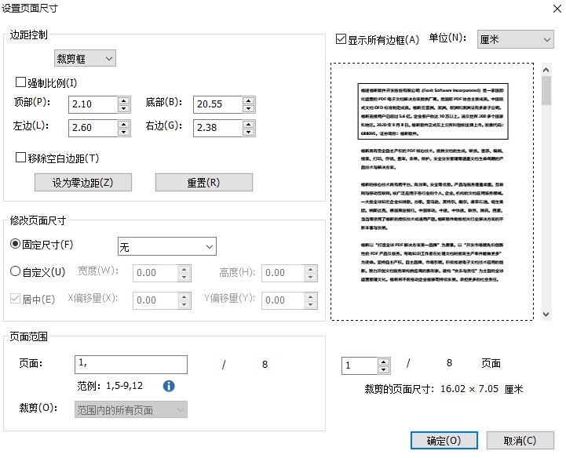Close the 设置页面尺寸 dialog
Viewport: 566px width, 458px height.
[x=557, y=9]
